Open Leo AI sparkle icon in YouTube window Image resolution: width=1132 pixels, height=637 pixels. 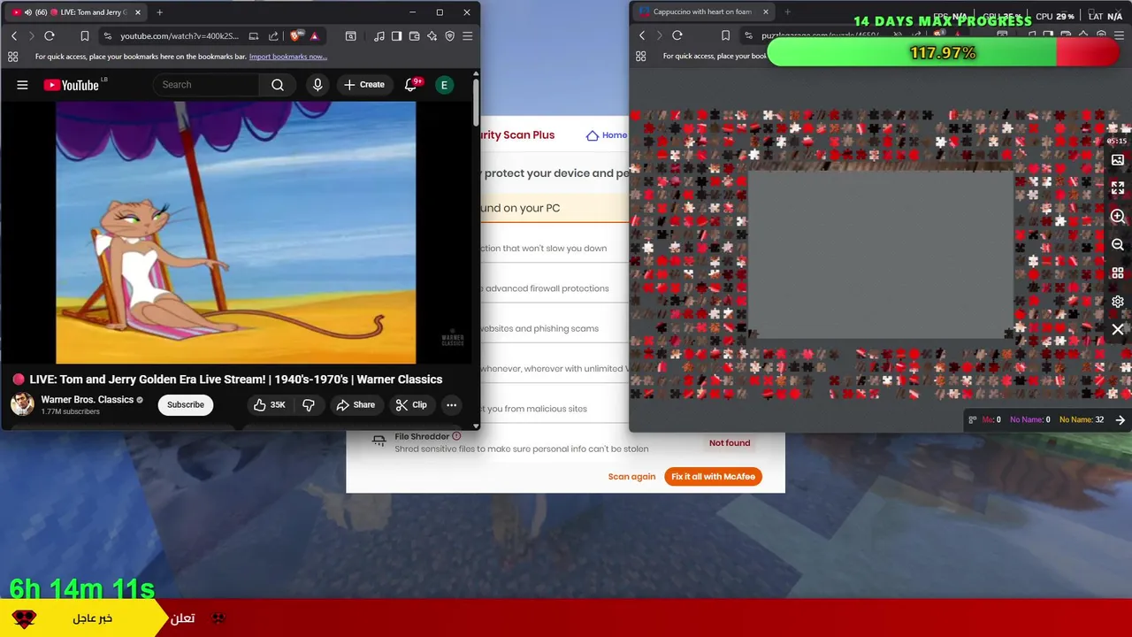tap(432, 36)
